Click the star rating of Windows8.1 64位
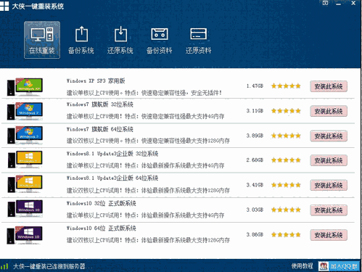The width and height of the screenshot is (362, 272). coord(286,185)
